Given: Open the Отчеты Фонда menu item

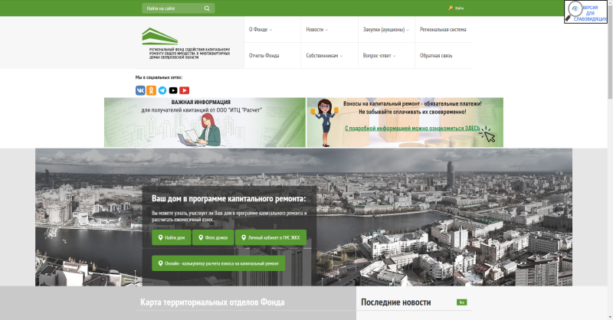Looking at the screenshot, I should click(x=264, y=55).
